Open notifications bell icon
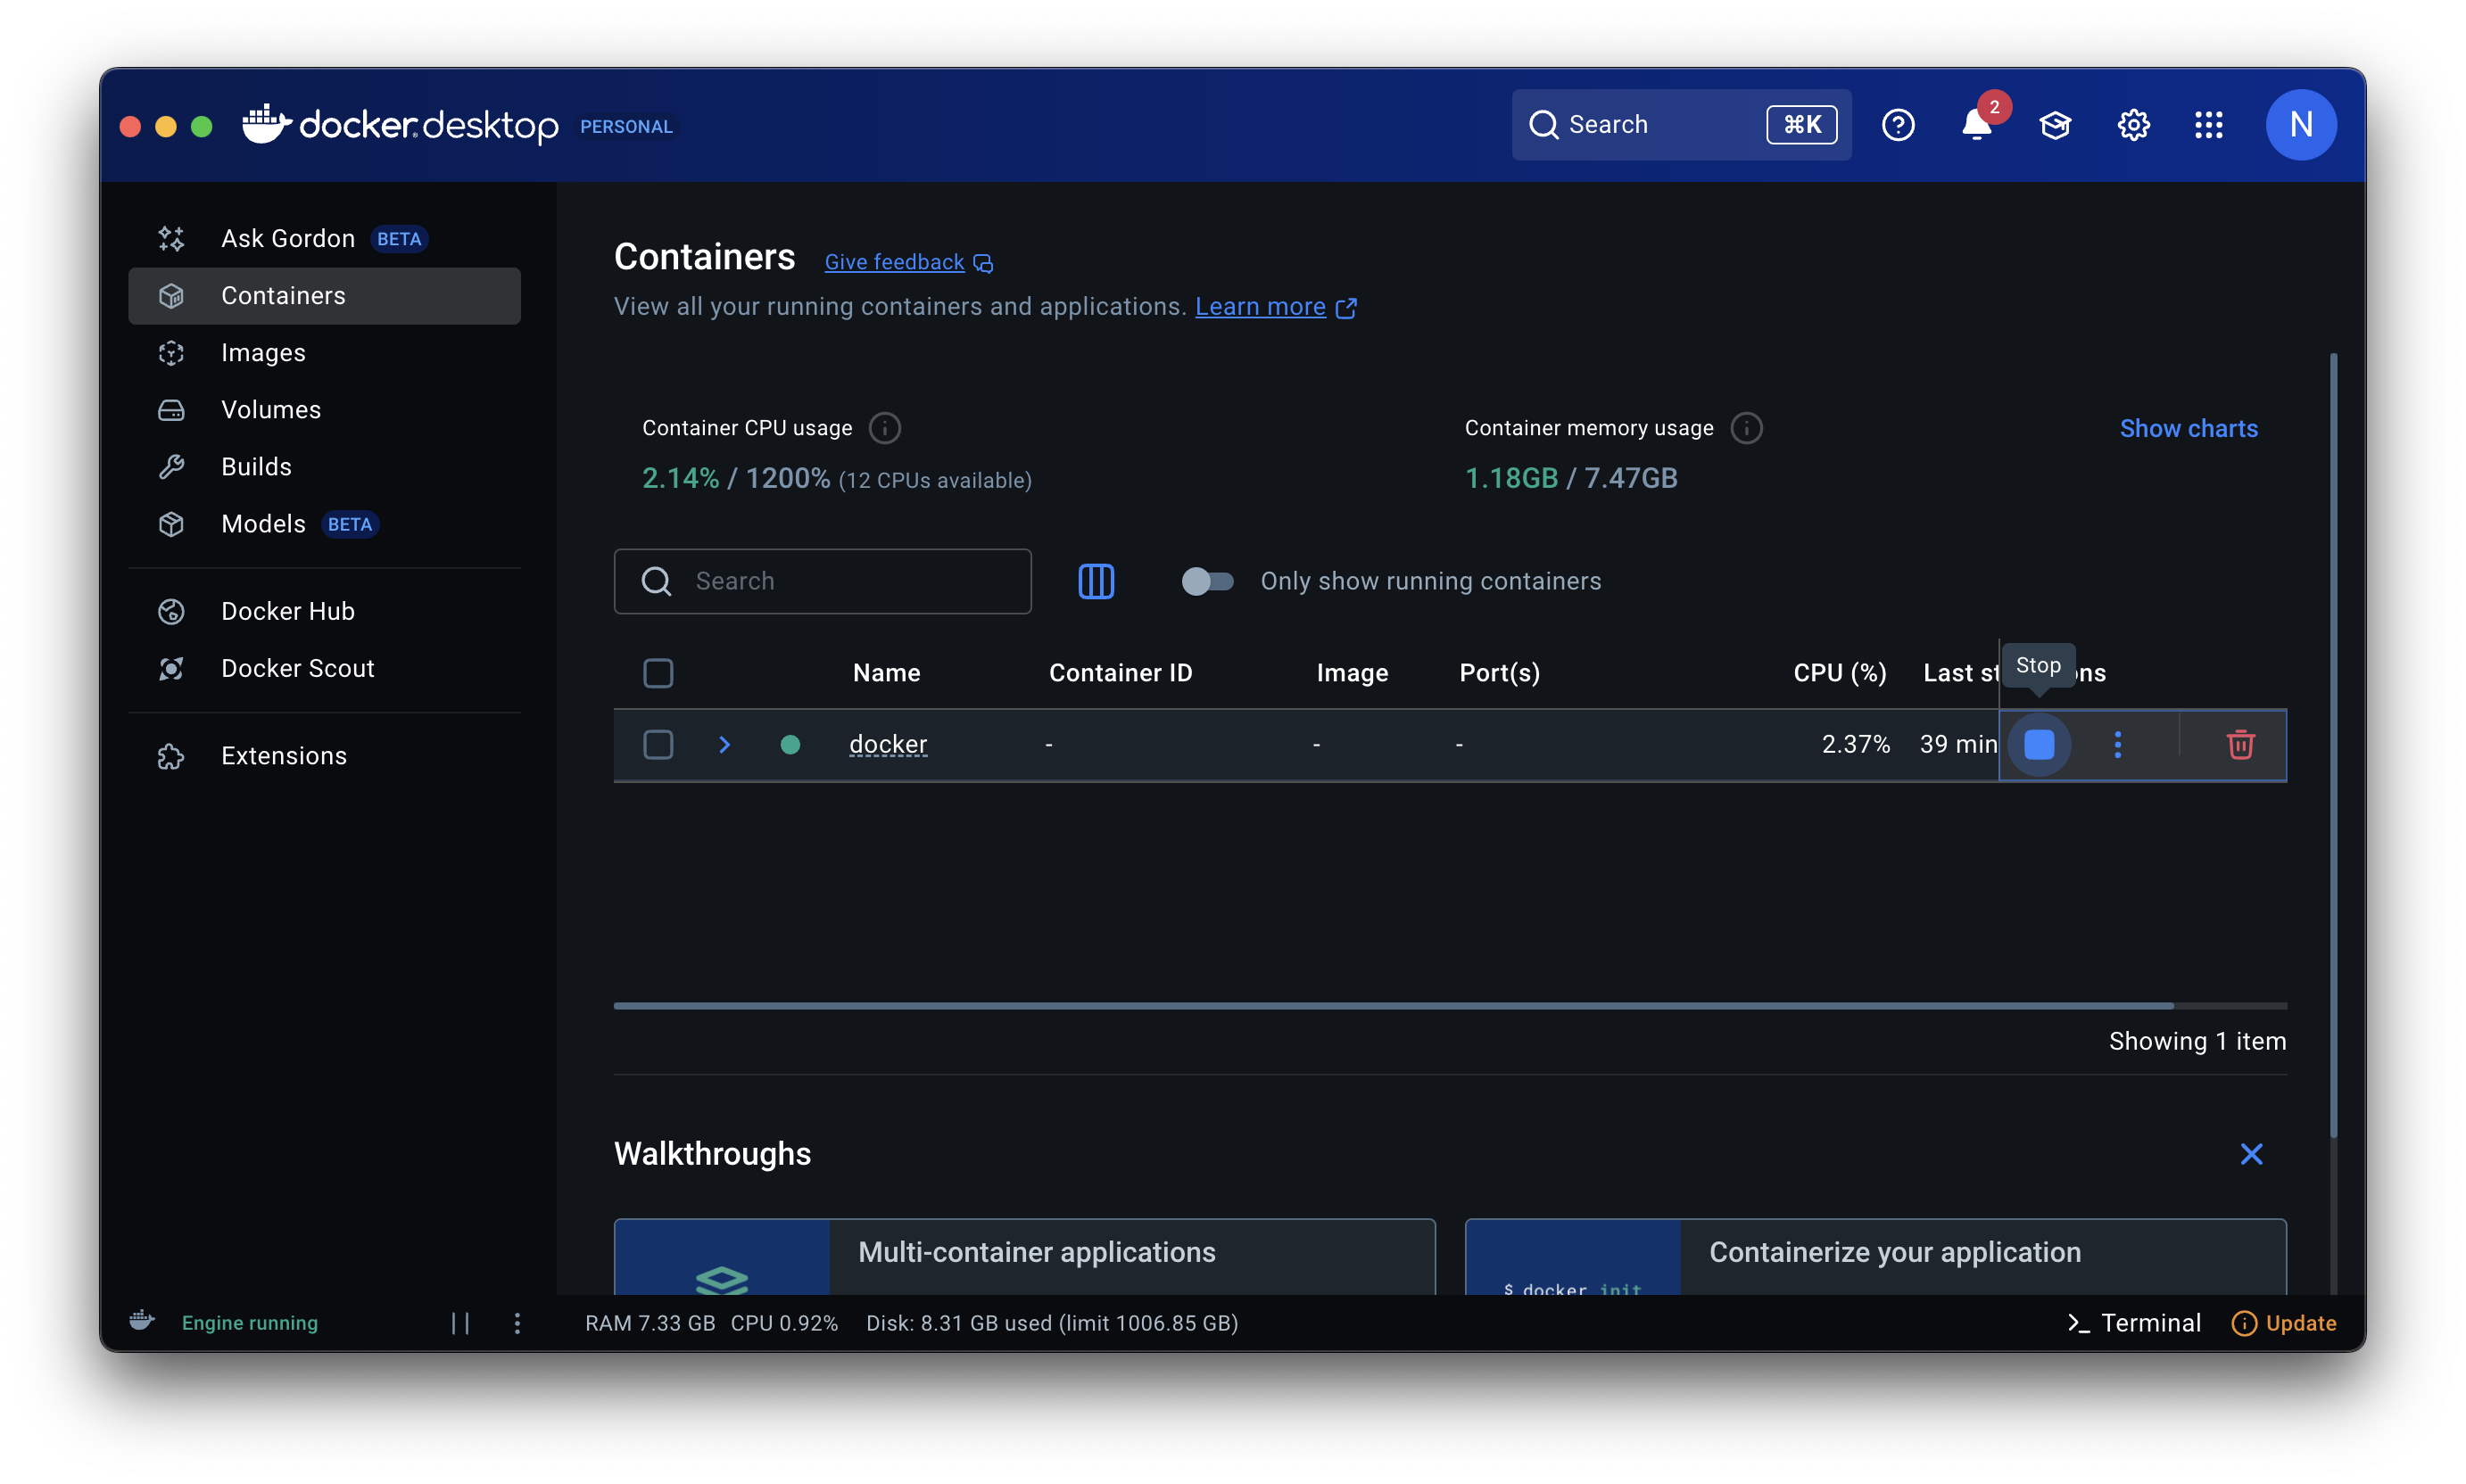 [1976, 125]
